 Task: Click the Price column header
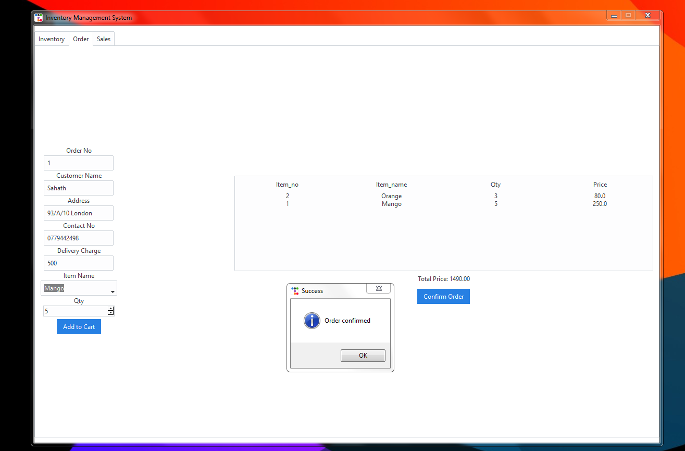click(x=600, y=185)
